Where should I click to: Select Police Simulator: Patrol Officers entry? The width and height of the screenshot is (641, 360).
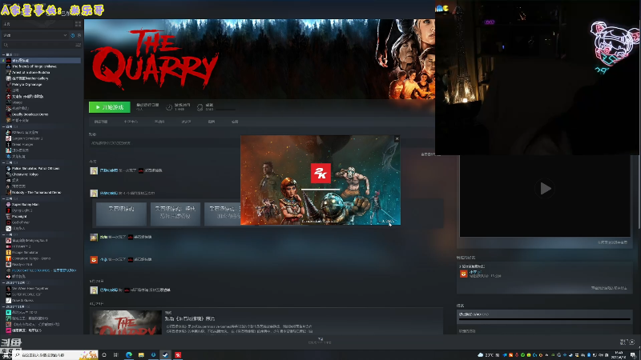(35, 168)
